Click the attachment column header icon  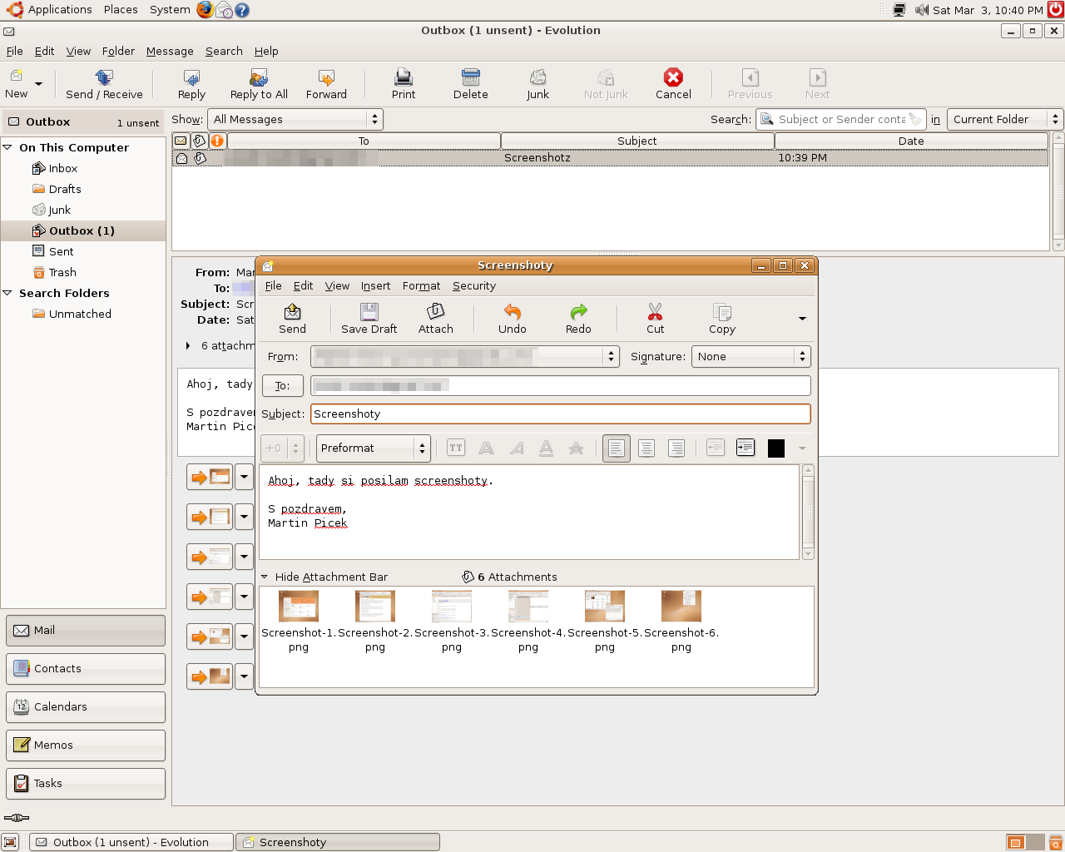point(199,141)
